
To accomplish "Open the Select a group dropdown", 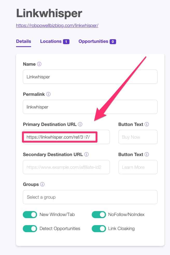I will point(90,197).
